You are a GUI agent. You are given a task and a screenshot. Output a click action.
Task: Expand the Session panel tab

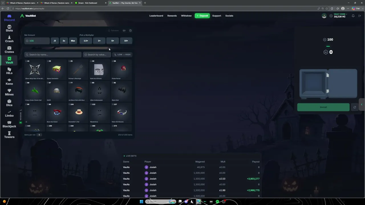(21, 117)
